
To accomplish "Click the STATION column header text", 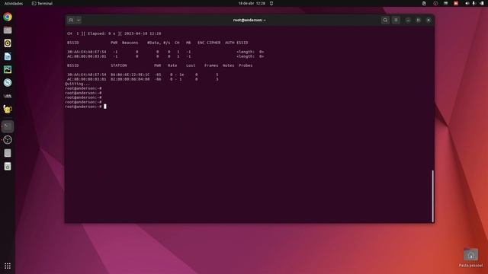I will [119, 65].
